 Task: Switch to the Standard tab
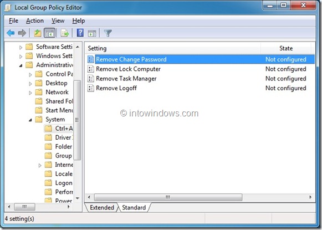point(134,207)
